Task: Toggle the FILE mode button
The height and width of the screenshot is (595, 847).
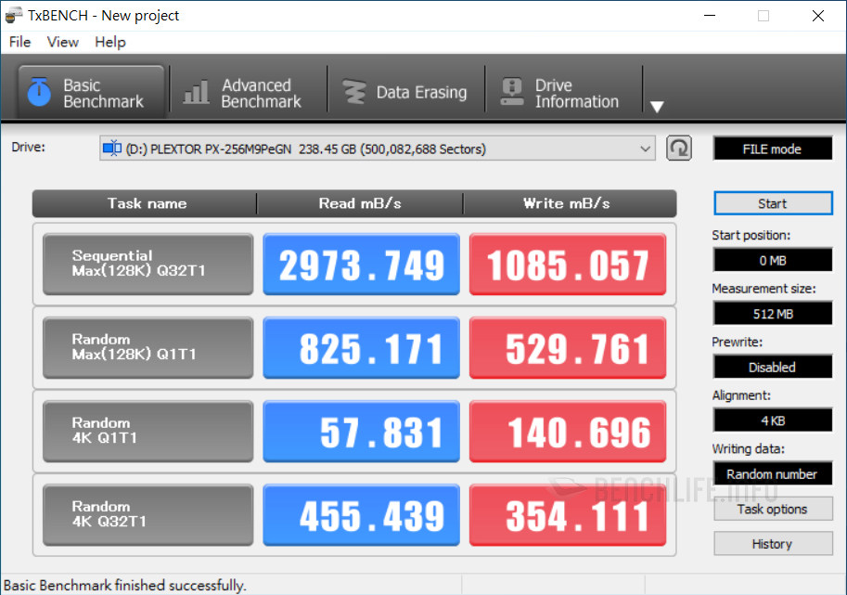Action: (x=772, y=149)
